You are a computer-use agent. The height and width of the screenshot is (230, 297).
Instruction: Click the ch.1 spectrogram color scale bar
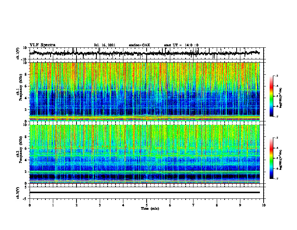(x=271, y=96)
